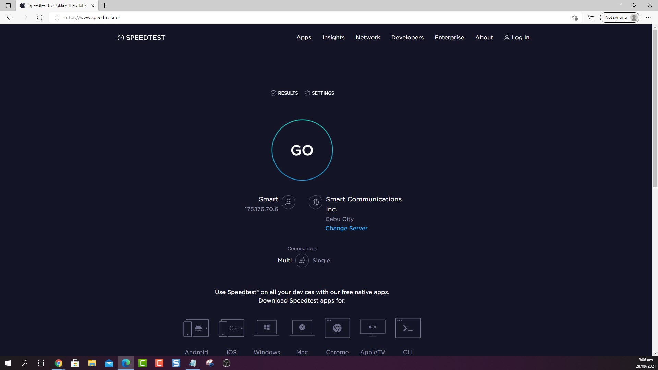This screenshot has height=370, width=658.
Task: Click the Android app download icon
Action: coord(196,328)
